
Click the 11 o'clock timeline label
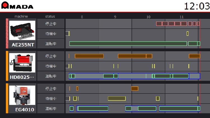point(181,17)
